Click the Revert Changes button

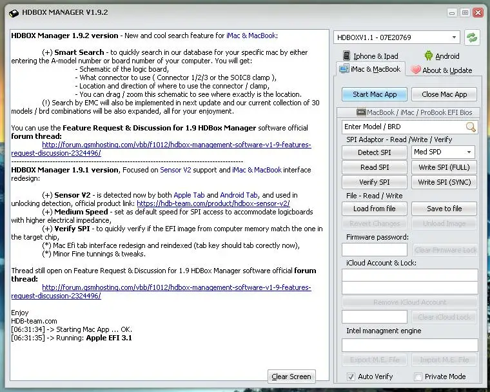click(x=375, y=223)
